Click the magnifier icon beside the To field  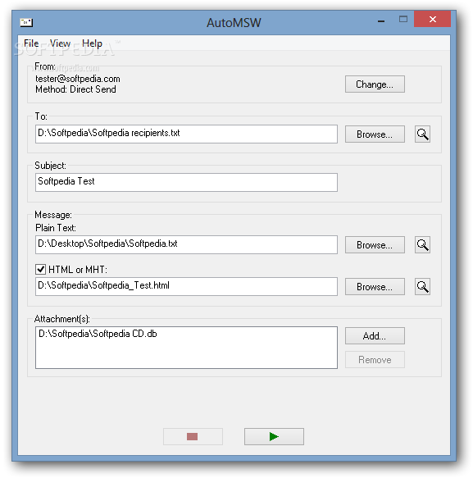click(422, 134)
